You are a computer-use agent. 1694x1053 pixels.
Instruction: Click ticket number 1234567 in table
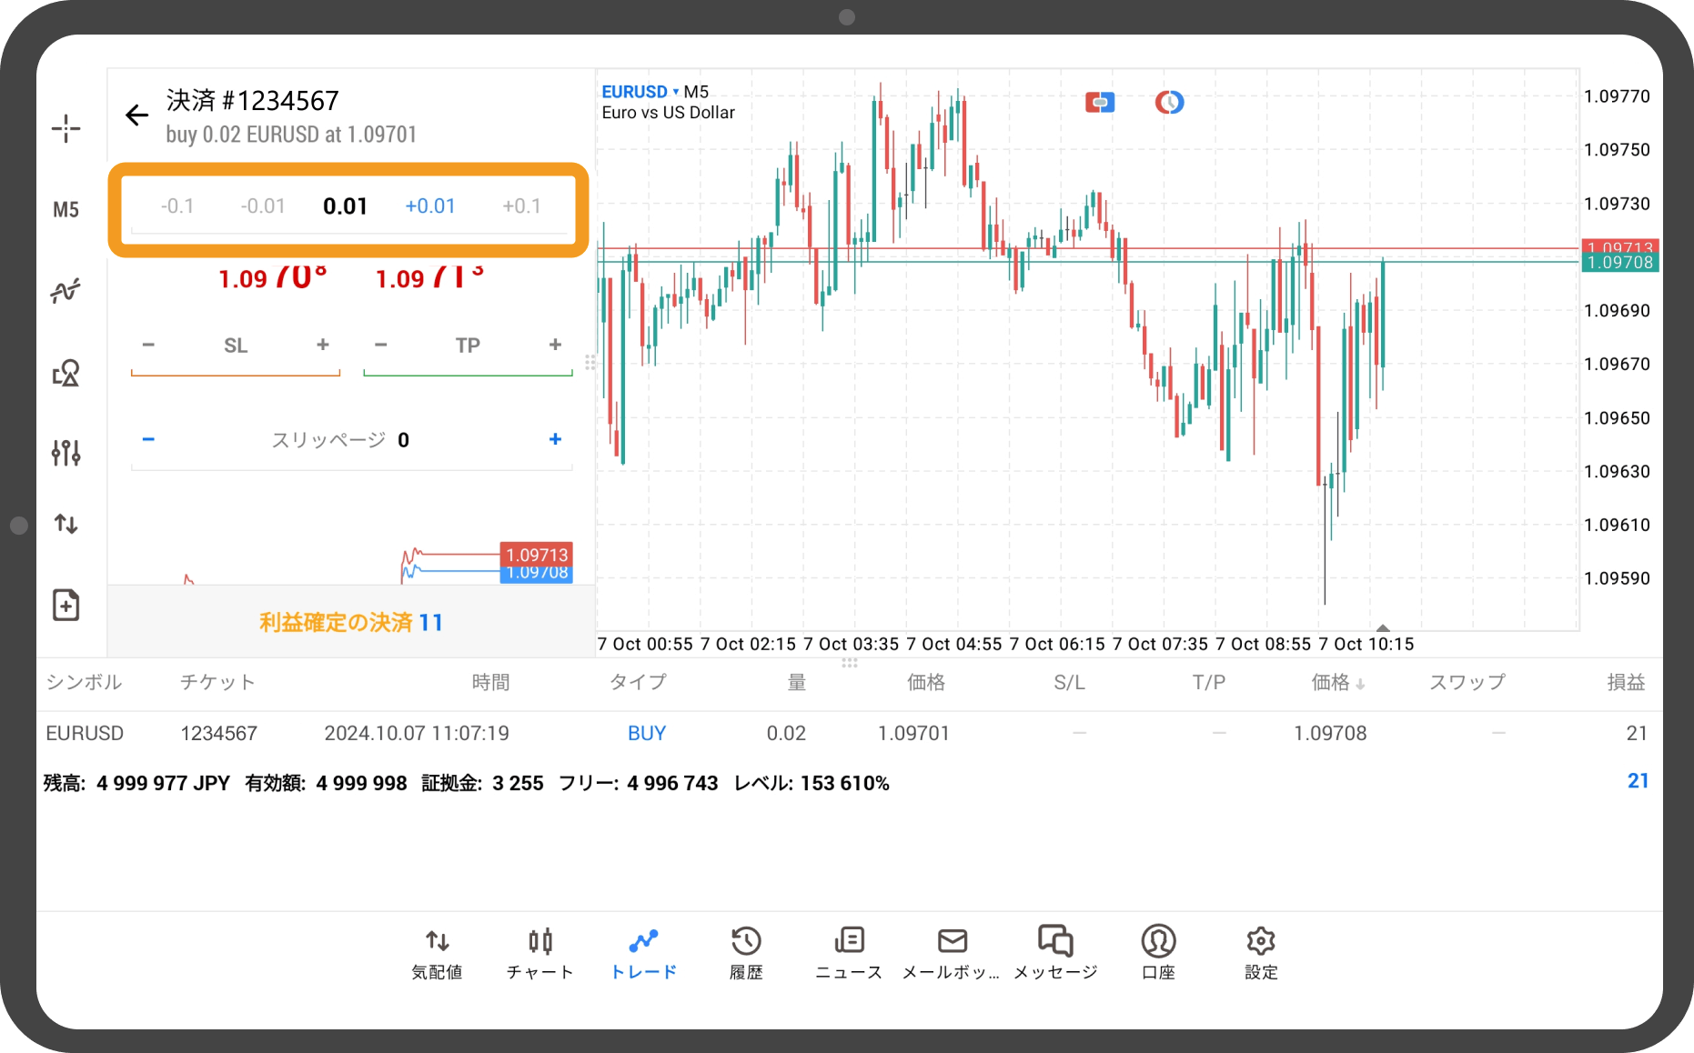click(219, 733)
